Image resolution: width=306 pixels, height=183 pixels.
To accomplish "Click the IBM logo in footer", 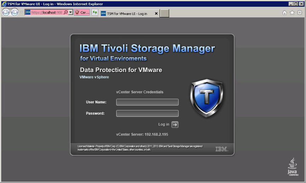I will click(222, 149).
